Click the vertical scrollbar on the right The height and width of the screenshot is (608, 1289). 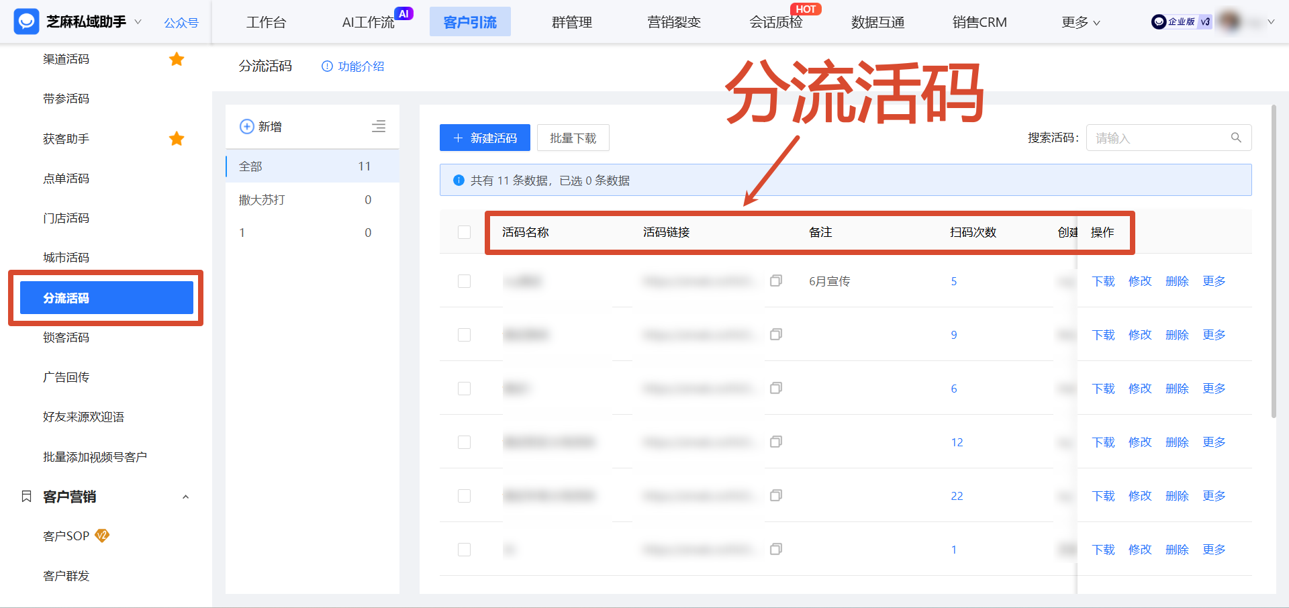pos(1274,262)
